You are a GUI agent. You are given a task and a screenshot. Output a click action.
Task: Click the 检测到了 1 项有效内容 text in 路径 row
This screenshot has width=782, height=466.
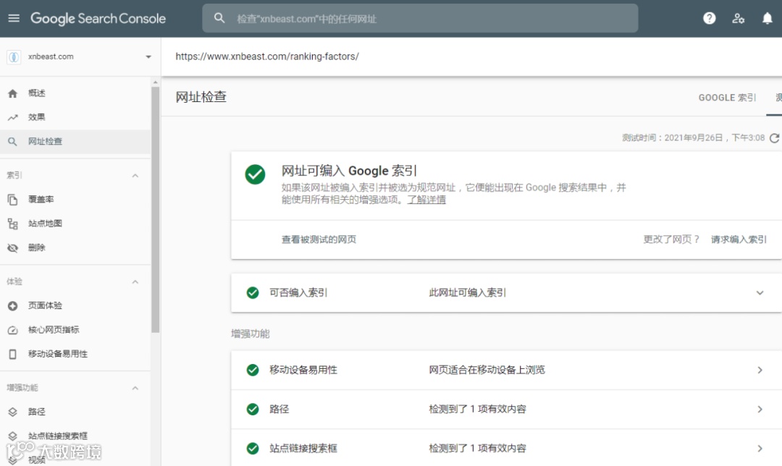click(477, 409)
